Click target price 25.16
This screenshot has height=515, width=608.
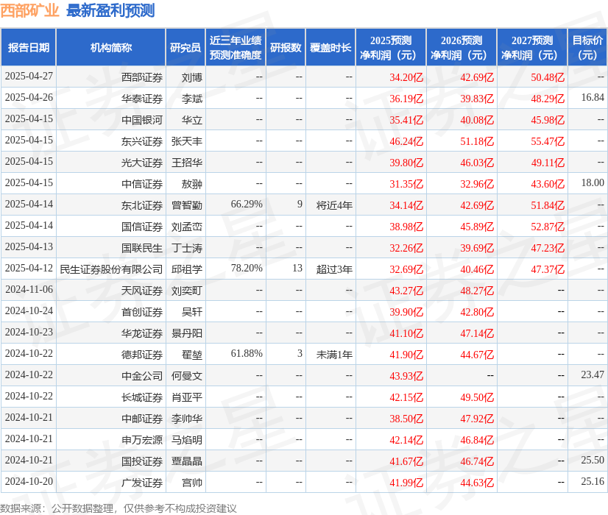tap(593, 481)
